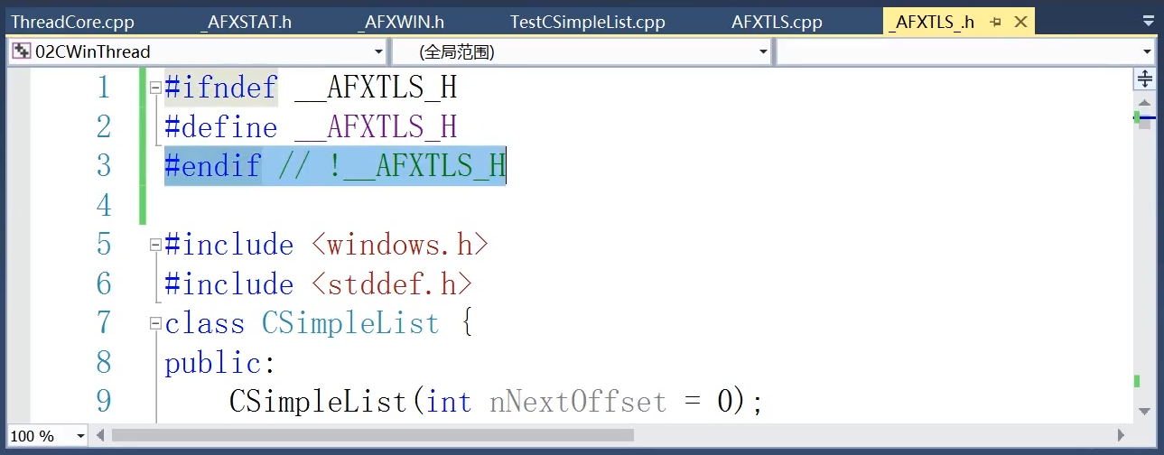This screenshot has width=1164, height=455.
Task: Pin the _AFXTLS_.h tab
Action: point(995,22)
